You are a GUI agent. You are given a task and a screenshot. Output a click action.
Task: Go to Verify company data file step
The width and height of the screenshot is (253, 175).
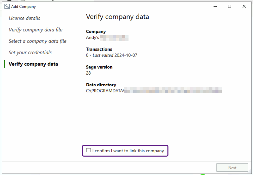(x=36, y=30)
